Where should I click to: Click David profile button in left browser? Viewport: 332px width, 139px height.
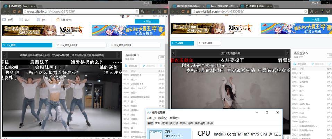tap(146, 3)
